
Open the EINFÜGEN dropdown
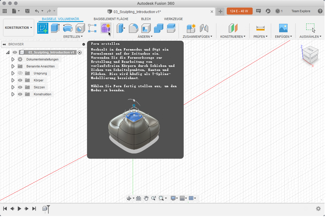284,37
